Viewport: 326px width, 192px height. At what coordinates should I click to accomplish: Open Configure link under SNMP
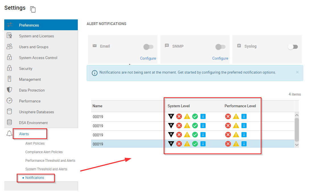pyautogui.click(x=220, y=58)
